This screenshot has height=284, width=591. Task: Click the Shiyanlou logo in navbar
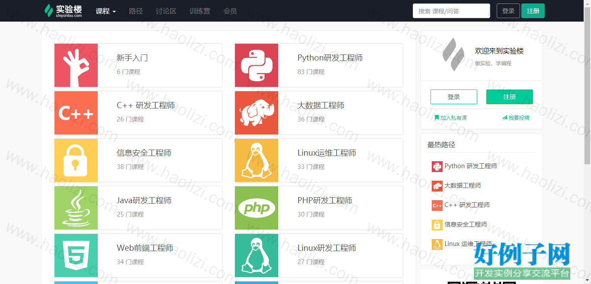pos(63,11)
